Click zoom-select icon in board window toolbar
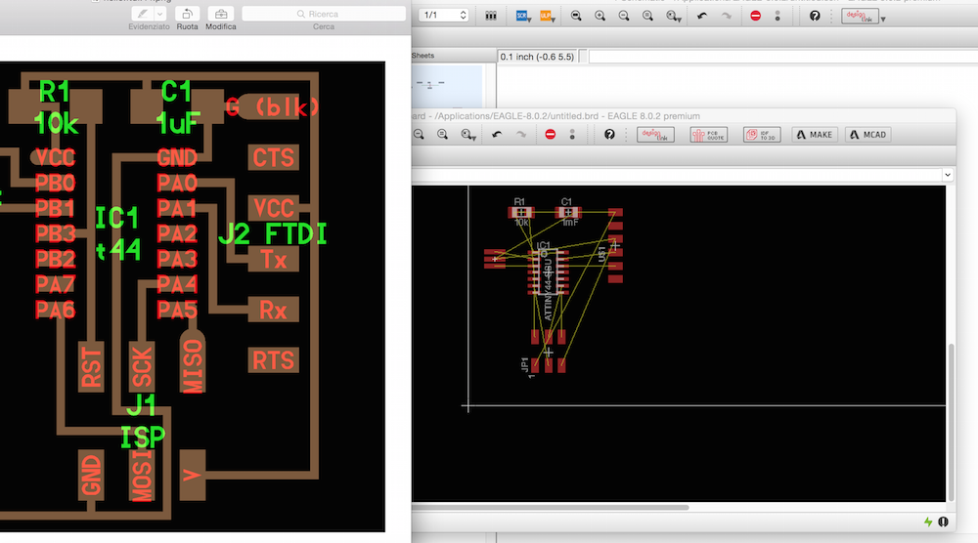 click(x=467, y=135)
